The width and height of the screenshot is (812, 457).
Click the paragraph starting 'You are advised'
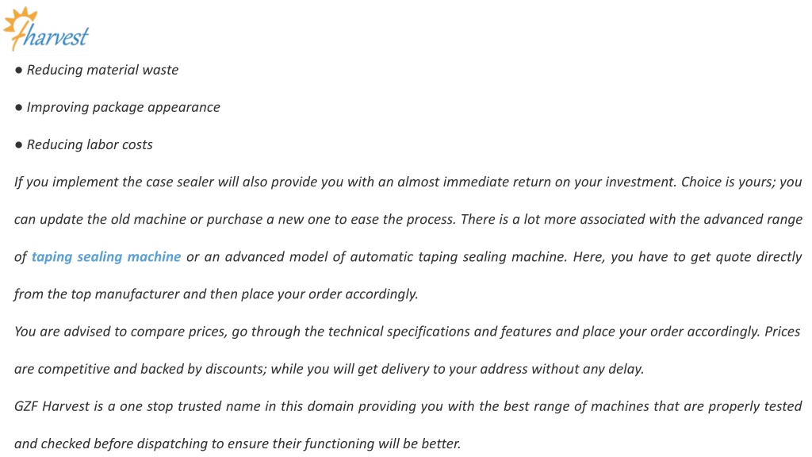pyautogui.click(x=408, y=350)
